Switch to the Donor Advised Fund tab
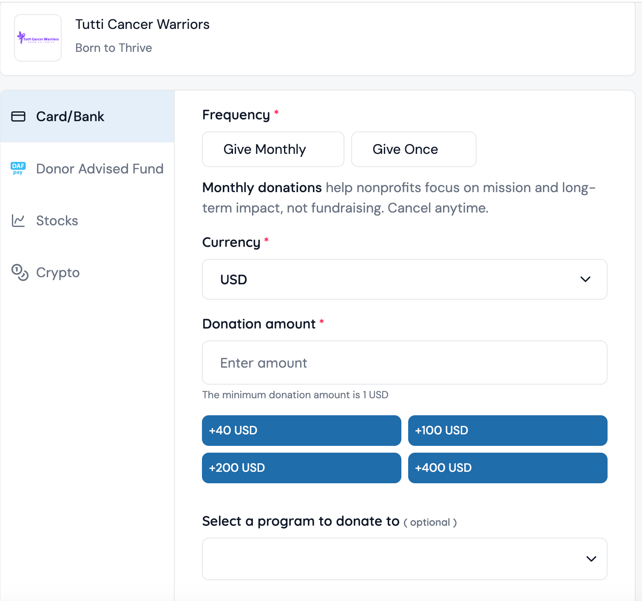This screenshot has width=642, height=601. pos(99,169)
